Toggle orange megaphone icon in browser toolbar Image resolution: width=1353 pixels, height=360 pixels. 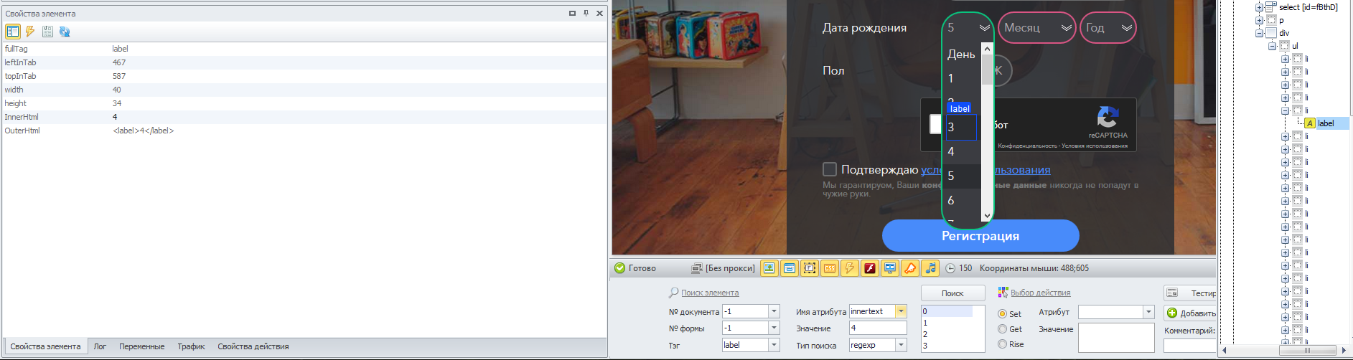tap(910, 268)
